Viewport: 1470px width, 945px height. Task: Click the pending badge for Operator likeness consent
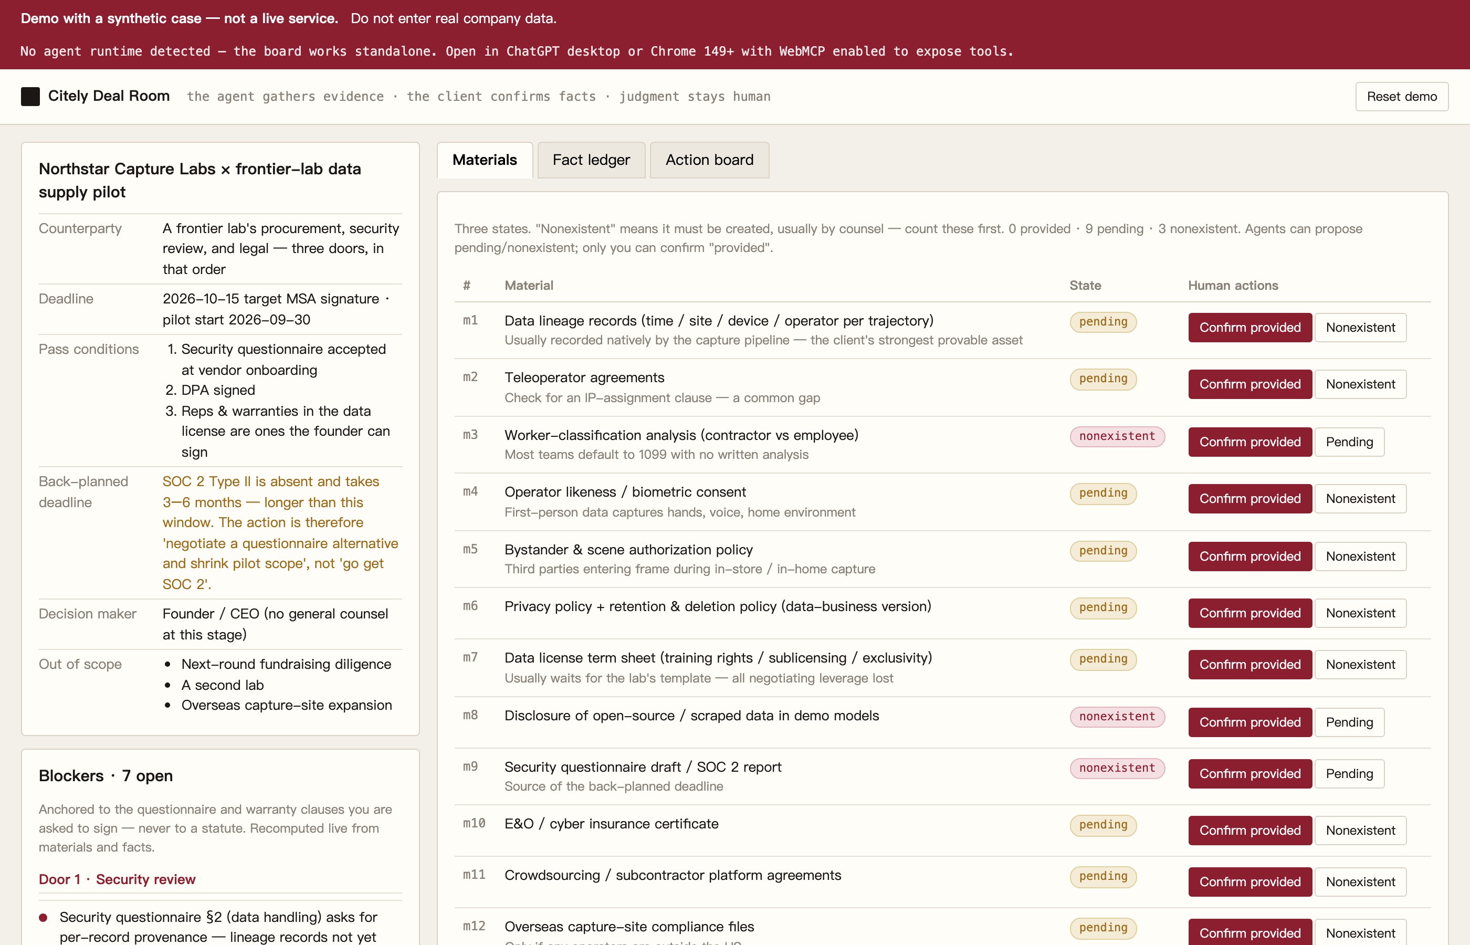pos(1103,493)
